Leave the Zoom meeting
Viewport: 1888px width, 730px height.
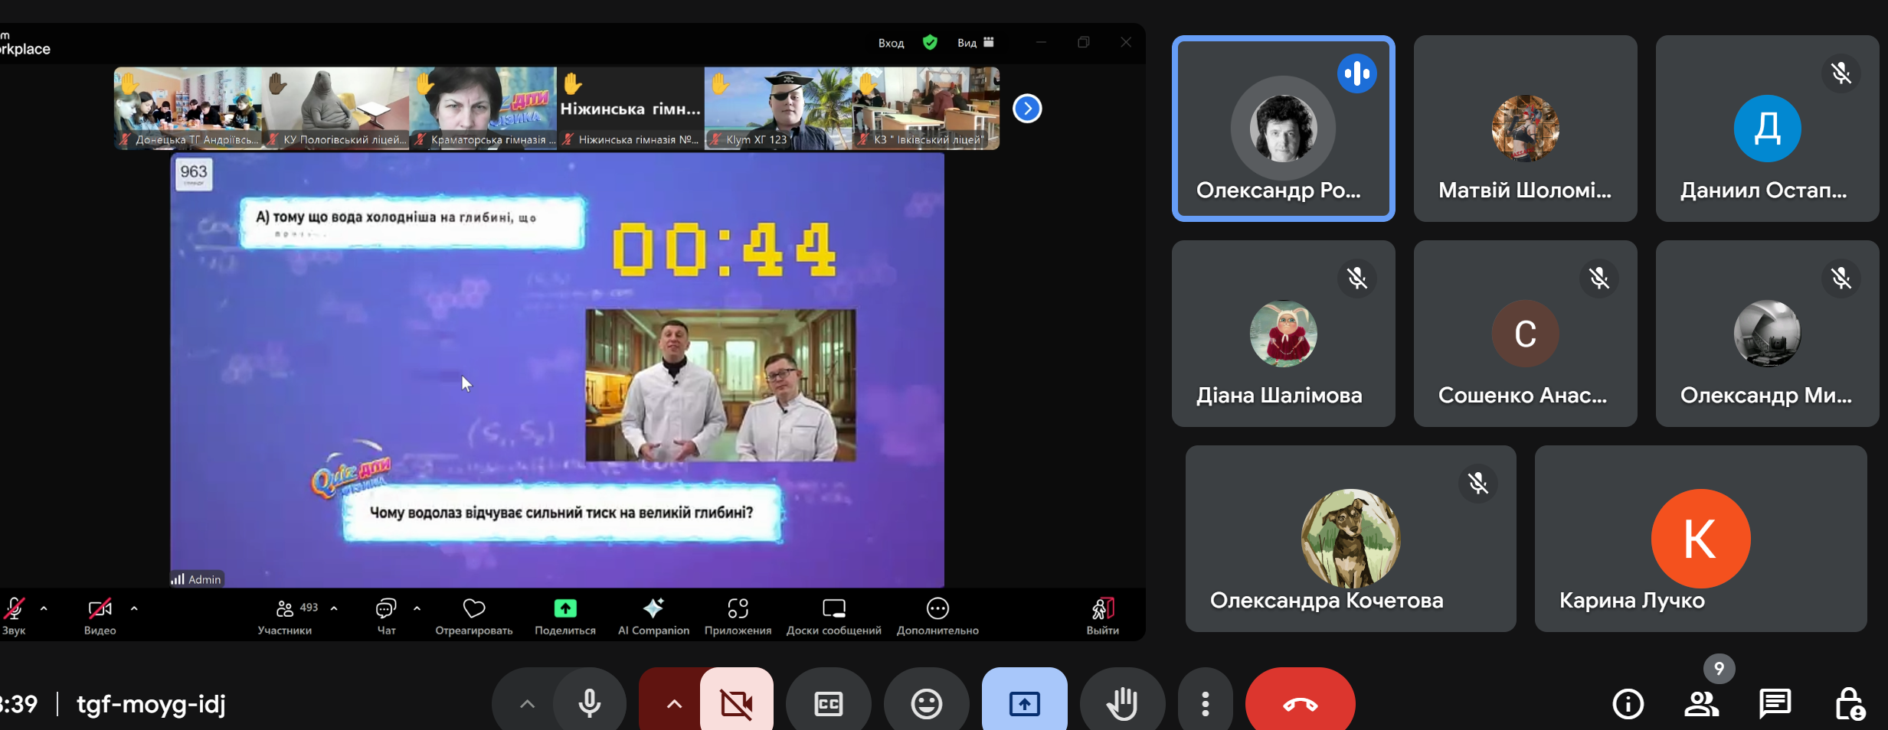point(1103,616)
